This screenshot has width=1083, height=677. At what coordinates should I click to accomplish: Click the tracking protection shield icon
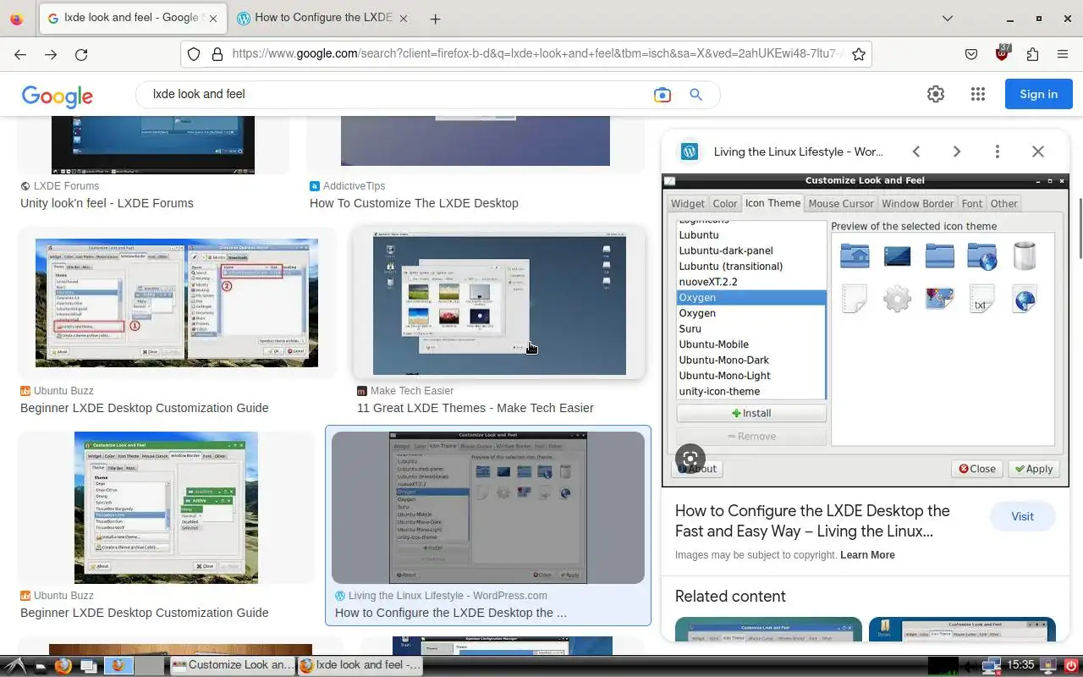click(194, 54)
